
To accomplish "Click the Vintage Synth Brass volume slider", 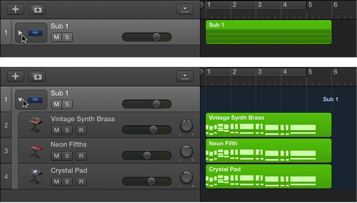I will click(147, 130).
